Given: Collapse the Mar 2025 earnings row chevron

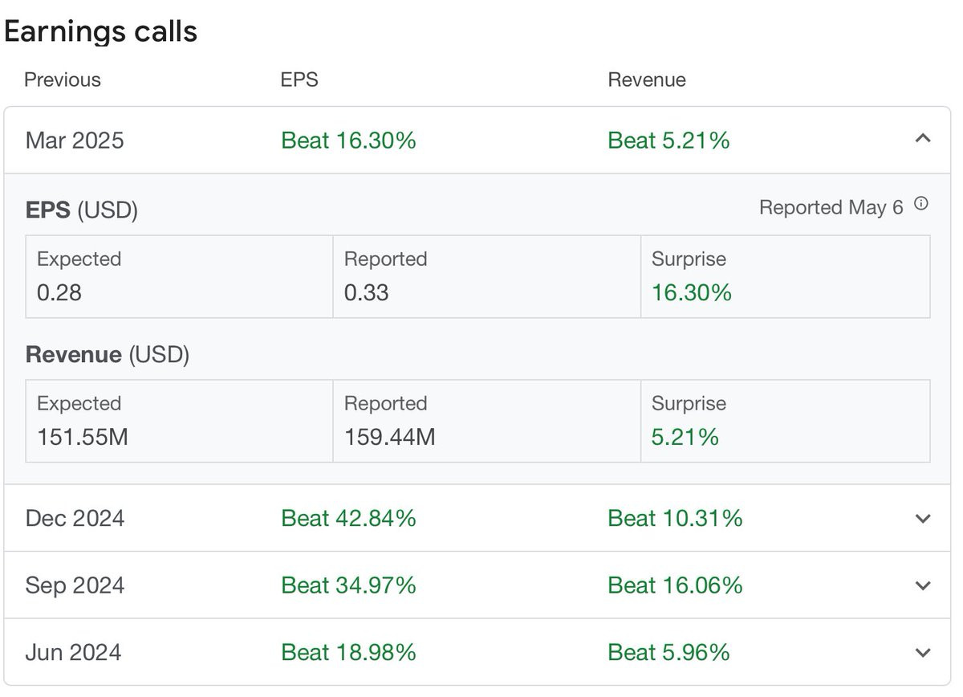Looking at the screenshot, I should click(923, 140).
